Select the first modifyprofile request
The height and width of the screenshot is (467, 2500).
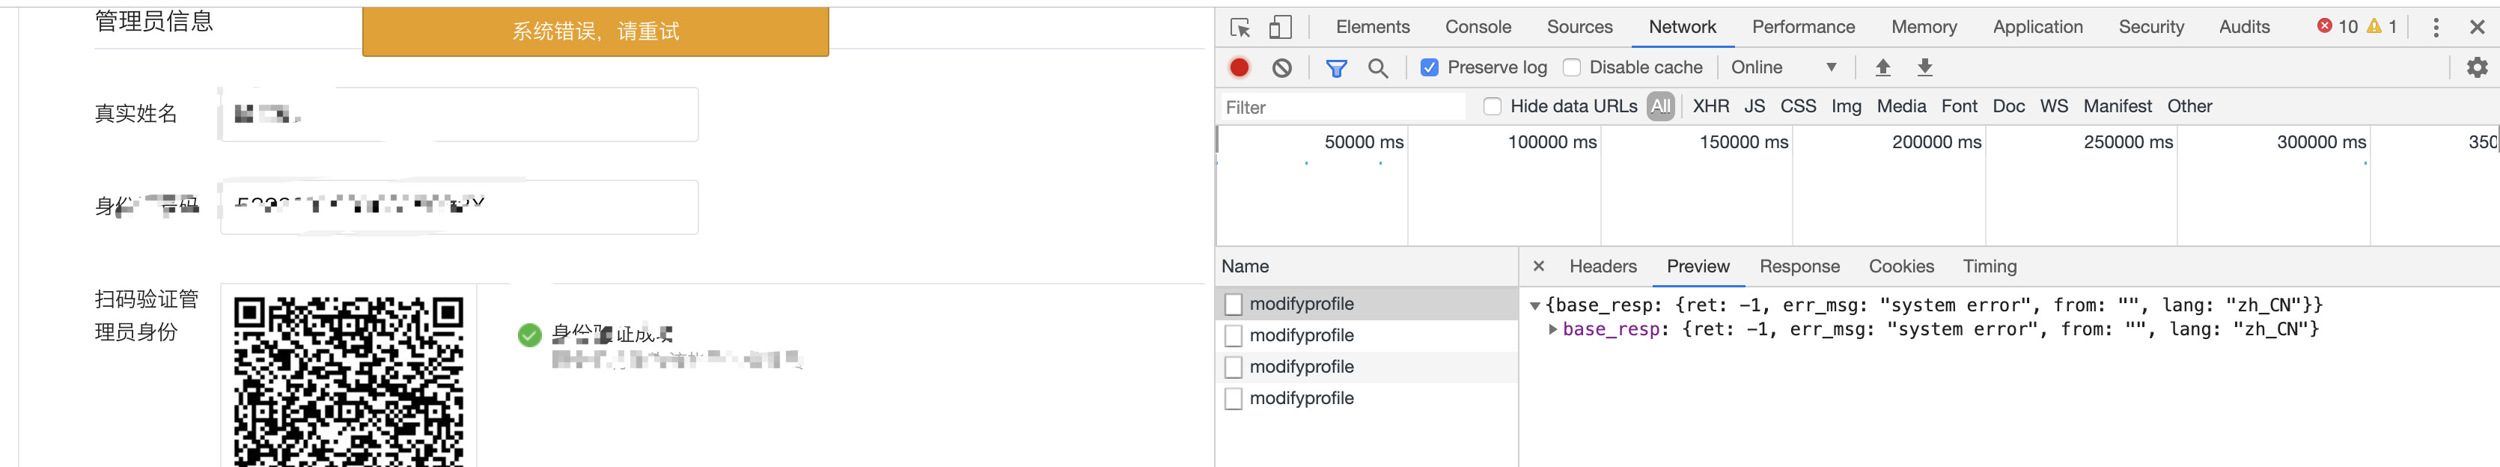tap(1367, 304)
